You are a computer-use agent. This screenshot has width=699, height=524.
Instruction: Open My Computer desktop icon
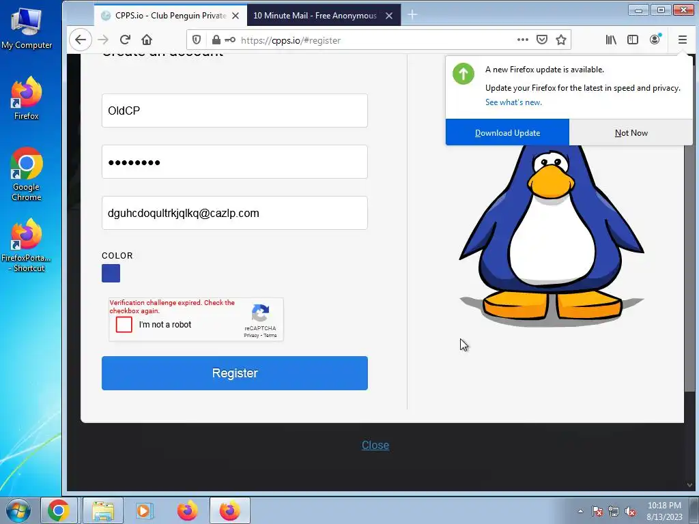click(x=27, y=29)
